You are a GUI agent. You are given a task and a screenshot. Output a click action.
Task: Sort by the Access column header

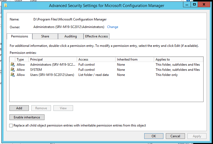(x=96, y=59)
